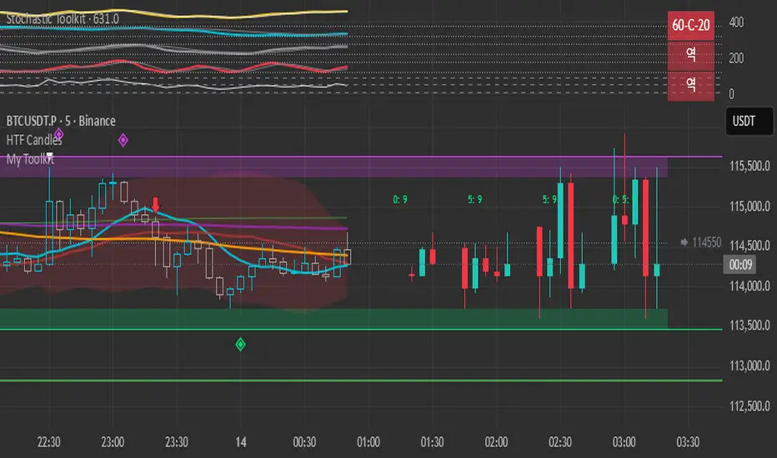The height and width of the screenshot is (458, 777).
Task: Click the 60-C-20 red table cell
Action: (x=691, y=25)
